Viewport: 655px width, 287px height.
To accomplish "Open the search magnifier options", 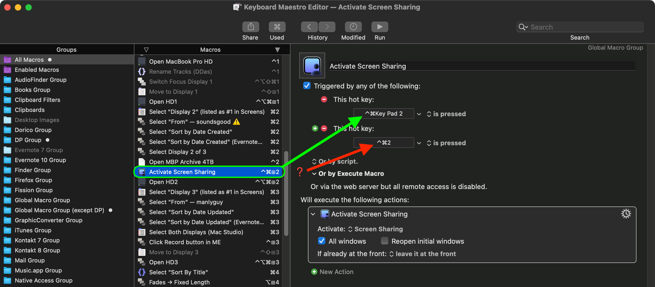I will 523,27.
